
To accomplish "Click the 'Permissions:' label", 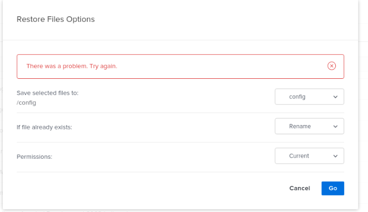I will [x=34, y=157].
